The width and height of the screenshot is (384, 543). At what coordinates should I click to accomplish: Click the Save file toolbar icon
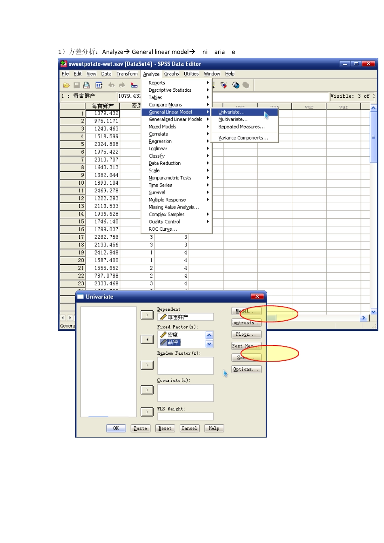click(x=76, y=85)
